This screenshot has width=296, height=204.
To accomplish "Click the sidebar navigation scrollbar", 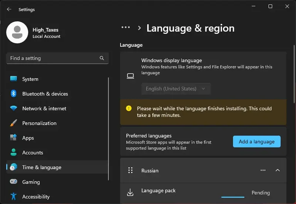I will (108, 129).
